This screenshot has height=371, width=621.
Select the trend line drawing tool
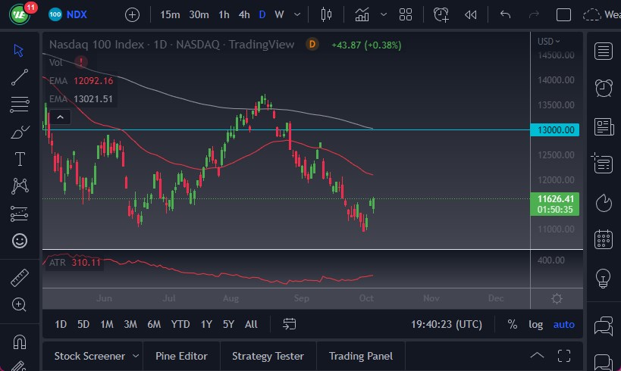(20, 76)
